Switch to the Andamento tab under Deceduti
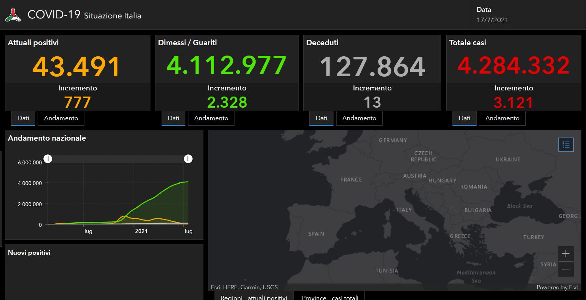The image size is (586, 300). (x=359, y=118)
